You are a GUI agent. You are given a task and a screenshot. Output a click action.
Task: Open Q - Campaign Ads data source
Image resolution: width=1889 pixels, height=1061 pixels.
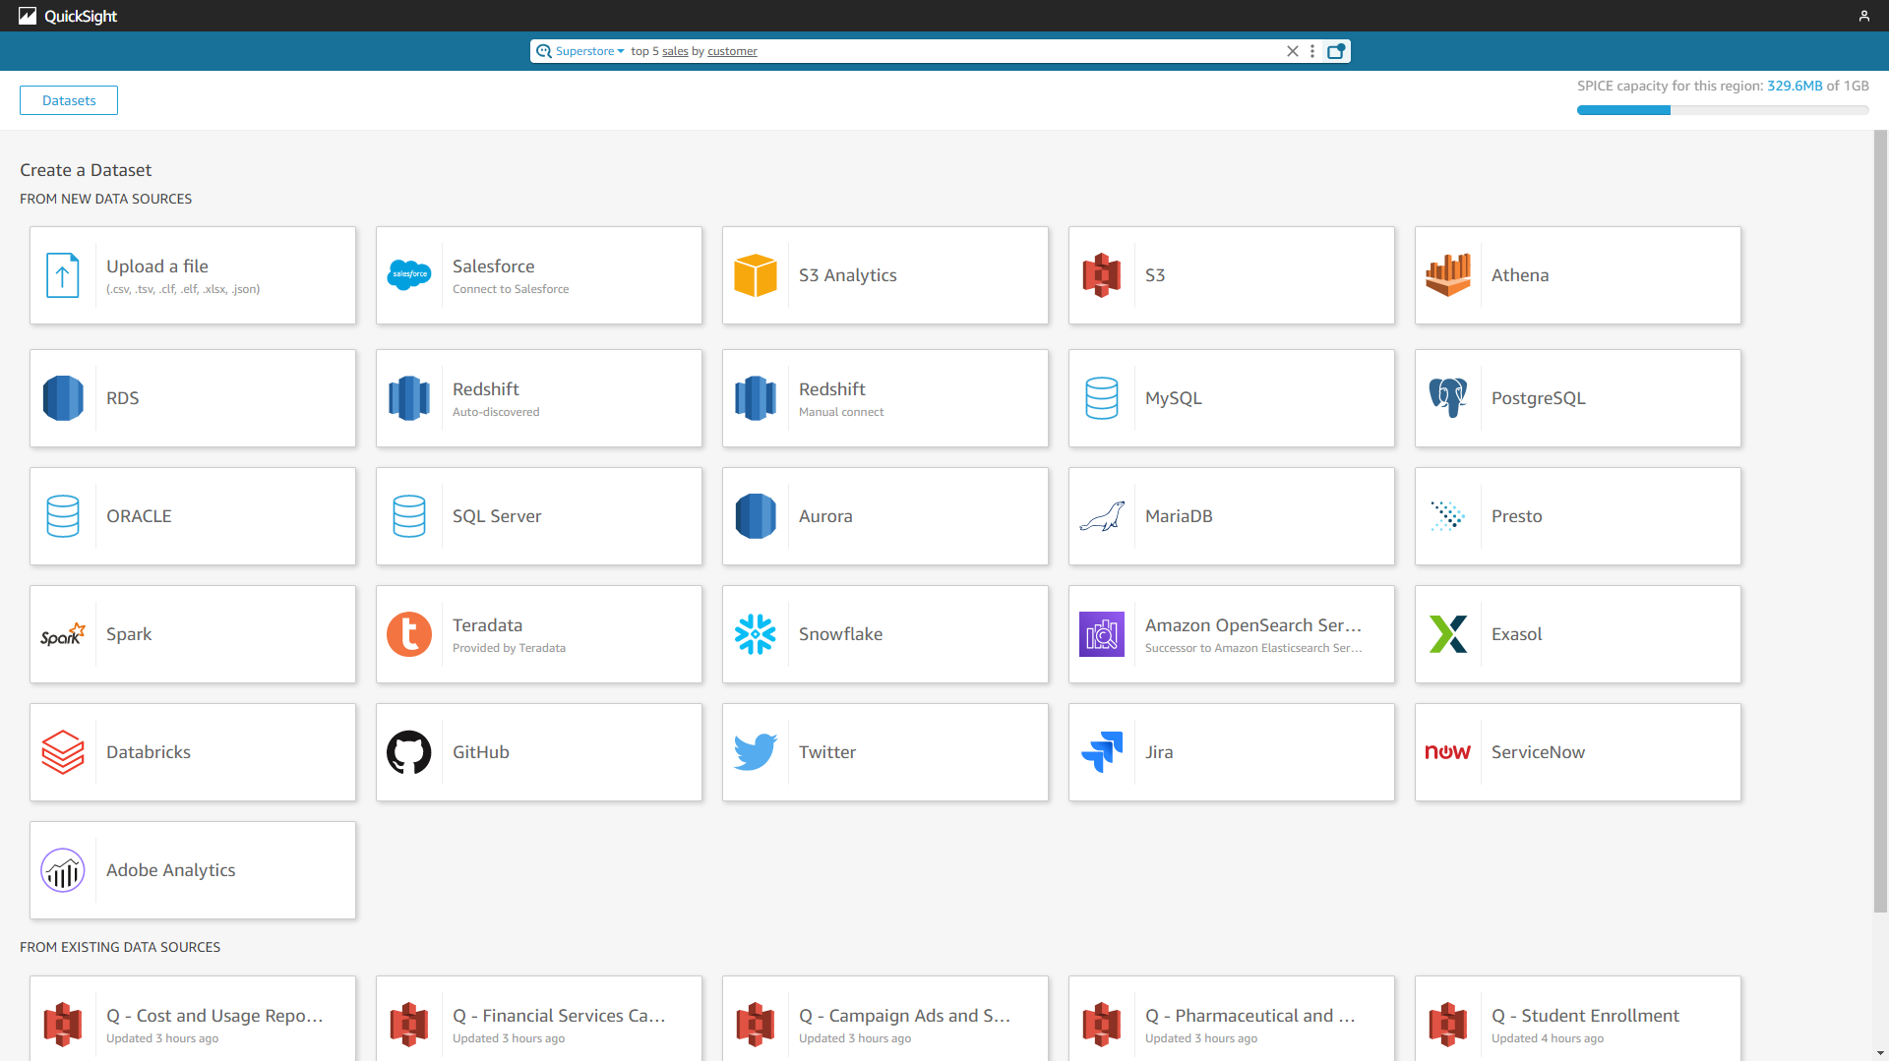(x=885, y=1020)
